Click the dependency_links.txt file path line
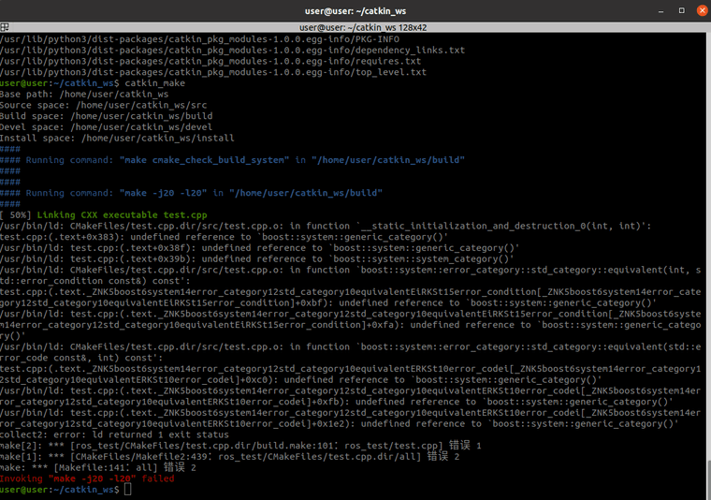 coord(232,51)
